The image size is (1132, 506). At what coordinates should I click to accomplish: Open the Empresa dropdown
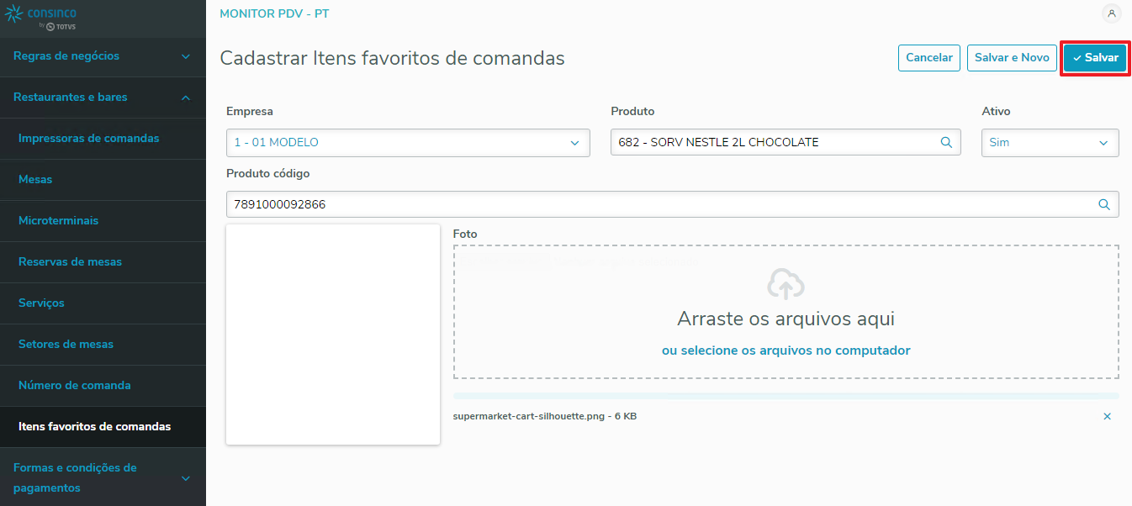coord(408,143)
